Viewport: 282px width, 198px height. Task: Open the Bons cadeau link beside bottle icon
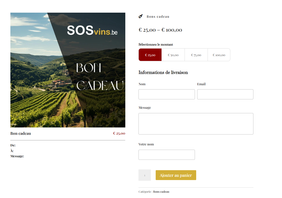pos(158,17)
